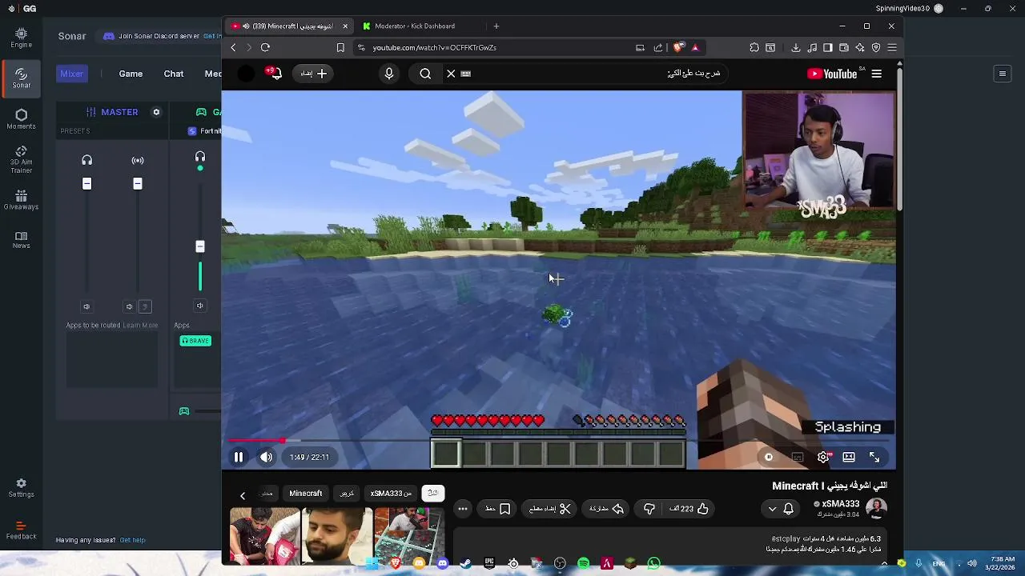Adjust the Master broadcast volume slider
This screenshot has height=576, width=1025.
click(138, 184)
